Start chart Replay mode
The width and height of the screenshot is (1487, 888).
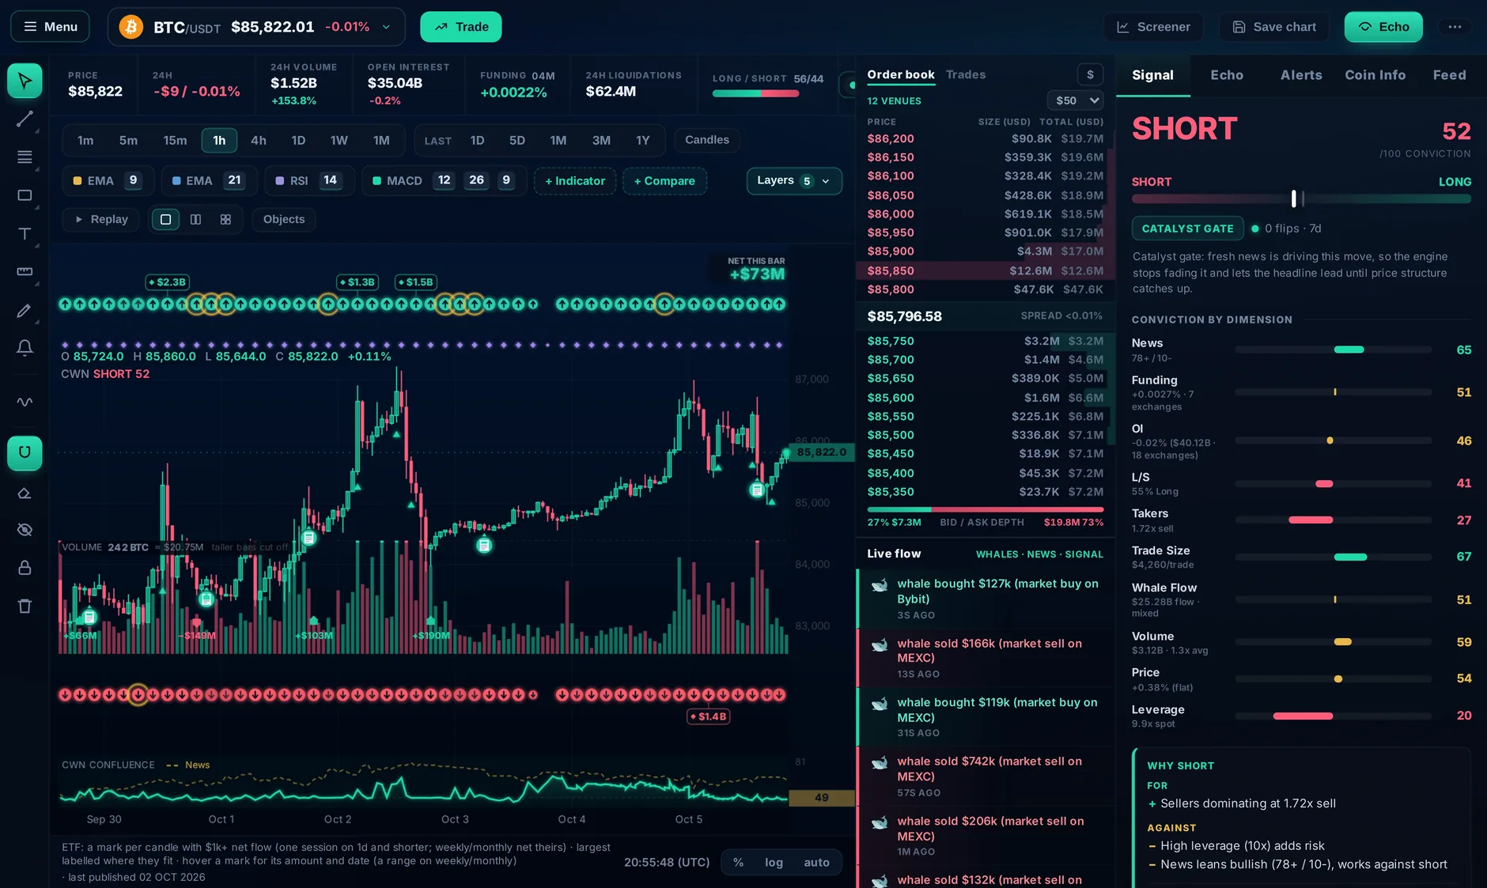(x=100, y=219)
